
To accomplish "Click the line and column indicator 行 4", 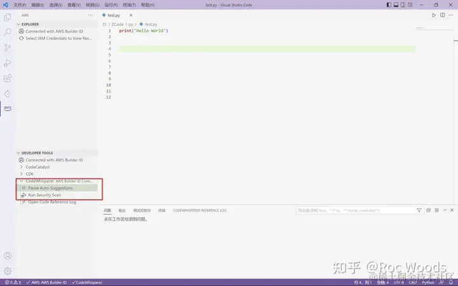I will (363, 282).
